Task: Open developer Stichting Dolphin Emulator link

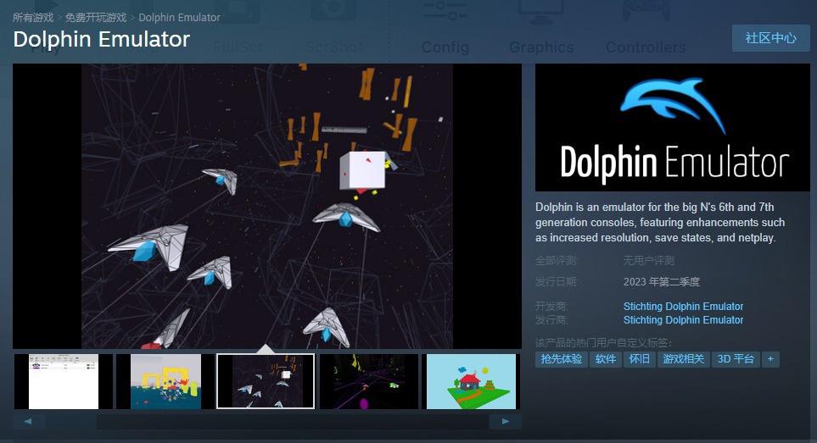Action: click(683, 307)
